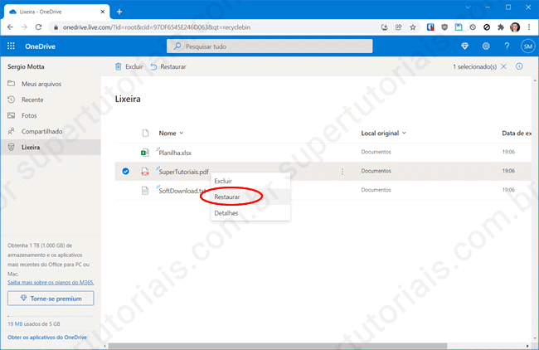Uncheck the SuperTutoriais.pdf selection circle
539x350 pixels.
(125, 172)
